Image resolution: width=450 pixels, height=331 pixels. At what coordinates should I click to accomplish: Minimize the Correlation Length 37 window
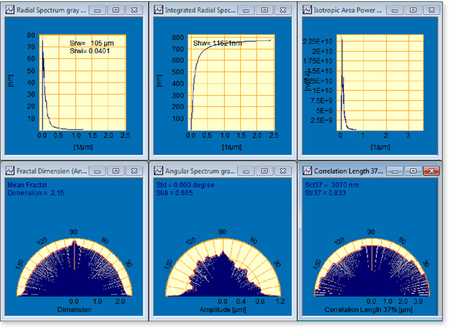point(395,171)
